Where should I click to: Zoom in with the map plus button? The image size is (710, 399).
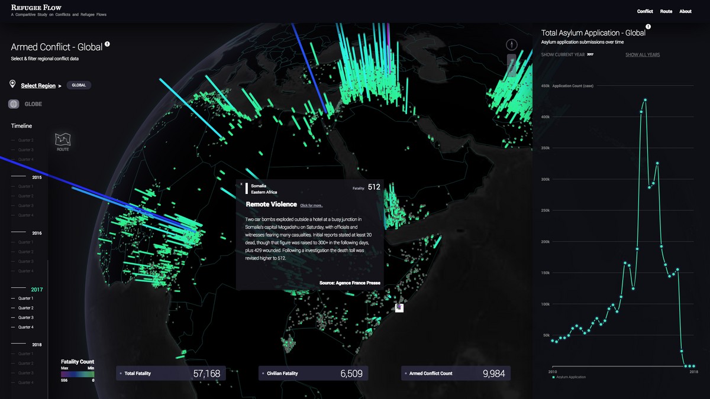point(512,59)
